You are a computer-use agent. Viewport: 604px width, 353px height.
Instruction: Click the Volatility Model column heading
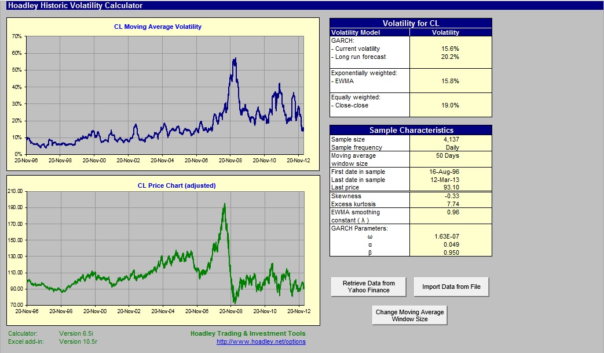coord(356,33)
